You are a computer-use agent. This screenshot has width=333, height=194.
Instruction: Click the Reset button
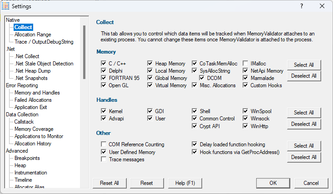click(x=147, y=183)
